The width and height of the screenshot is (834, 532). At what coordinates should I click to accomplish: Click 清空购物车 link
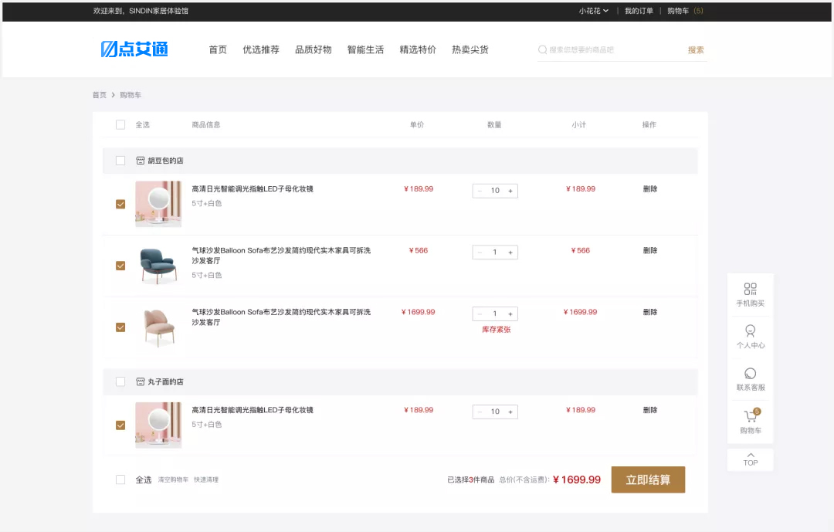coord(174,479)
